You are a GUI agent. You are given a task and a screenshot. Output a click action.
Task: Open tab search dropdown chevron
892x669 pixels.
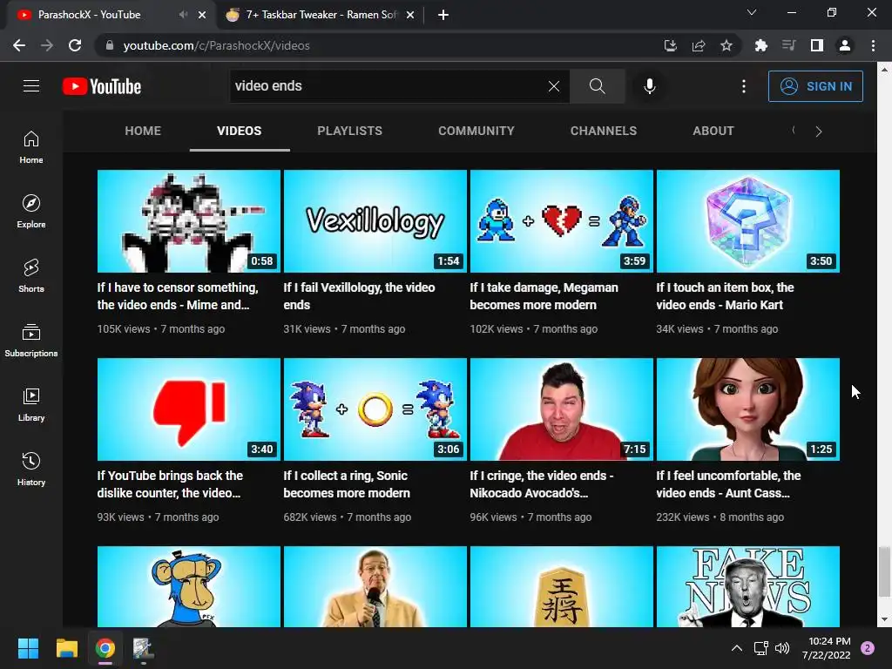[752, 12]
